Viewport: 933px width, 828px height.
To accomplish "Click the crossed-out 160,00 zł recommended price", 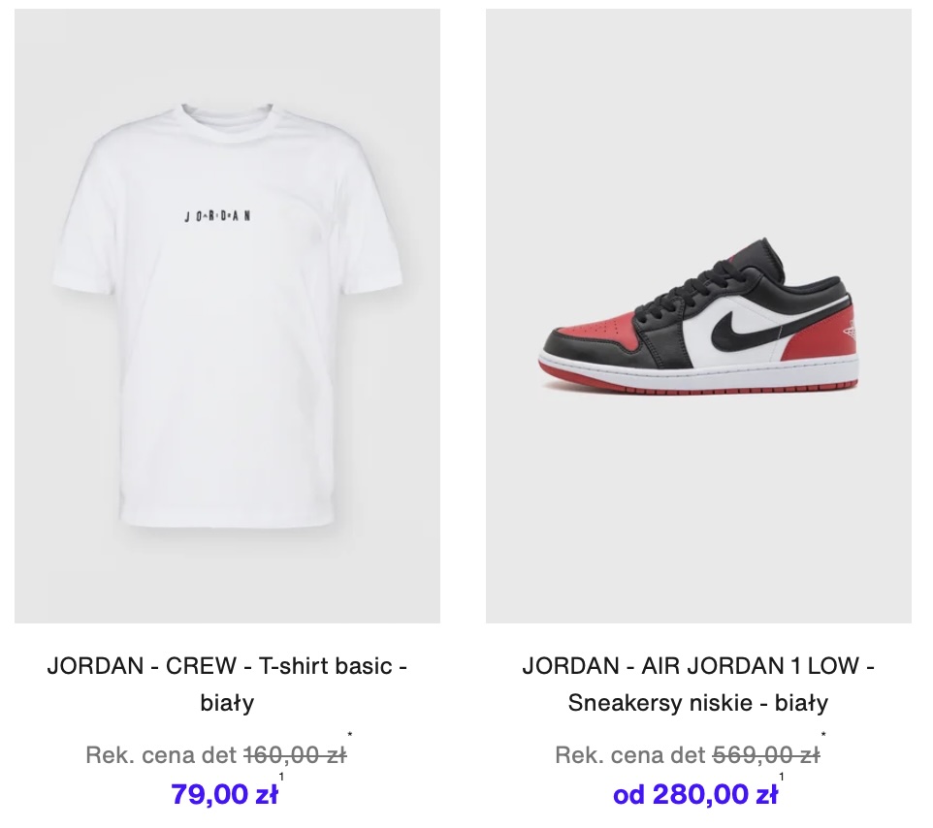I will click(x=295, y=755).
